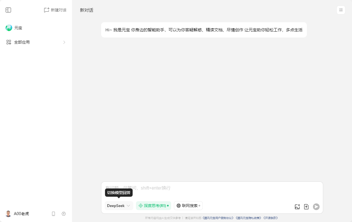Collapse the left sidebar panel
The height and width of the screenshot is (222, 352).
tap(8, 10)
